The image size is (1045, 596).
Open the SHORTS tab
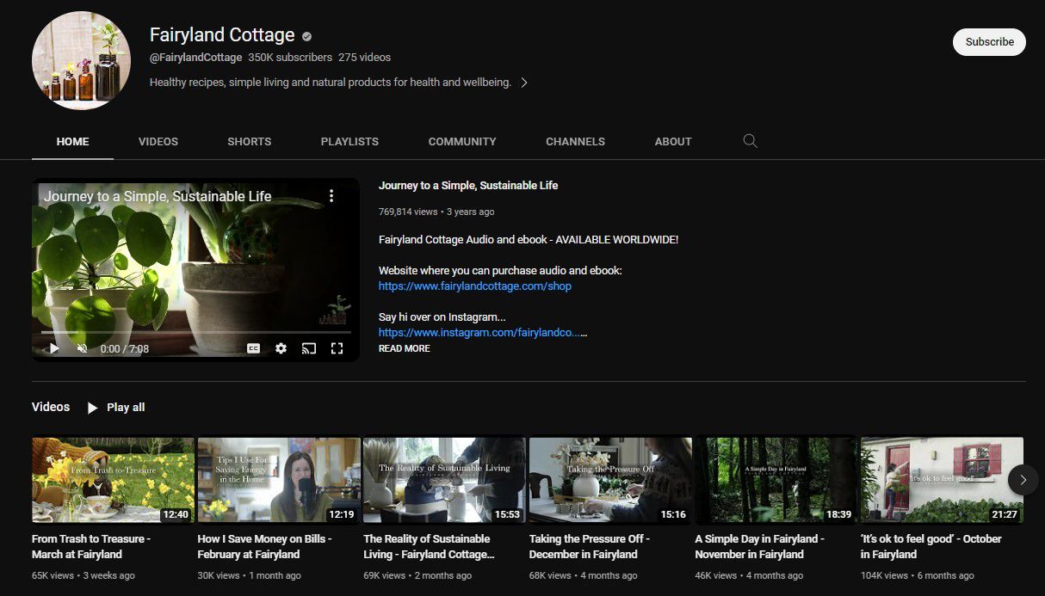[x=250, y=141]
